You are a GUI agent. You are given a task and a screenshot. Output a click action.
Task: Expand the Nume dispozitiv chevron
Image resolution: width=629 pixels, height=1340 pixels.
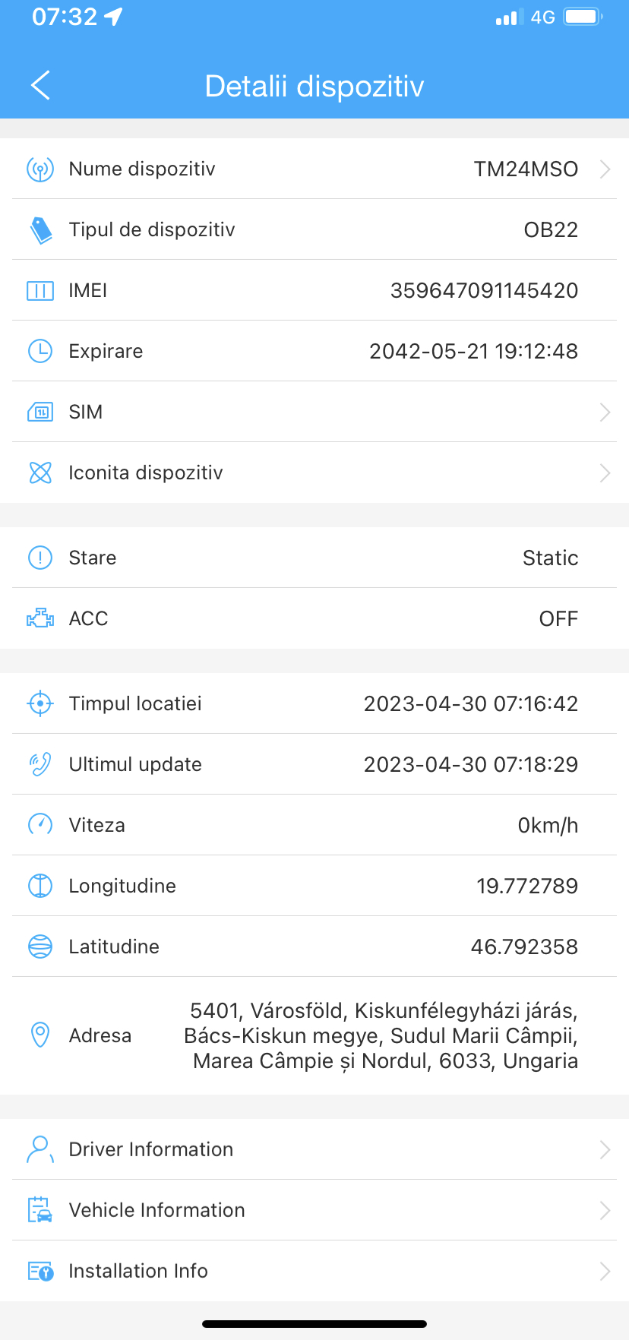click(x=605, y=169)
